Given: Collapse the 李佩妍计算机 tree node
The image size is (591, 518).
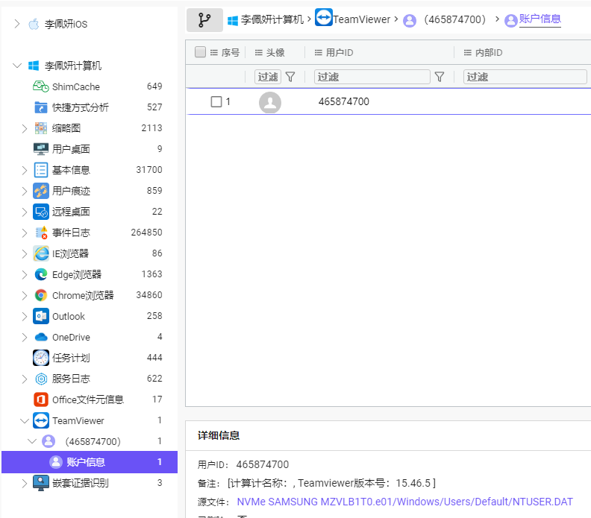Looking at the screenshot, I should click(17, 66).
